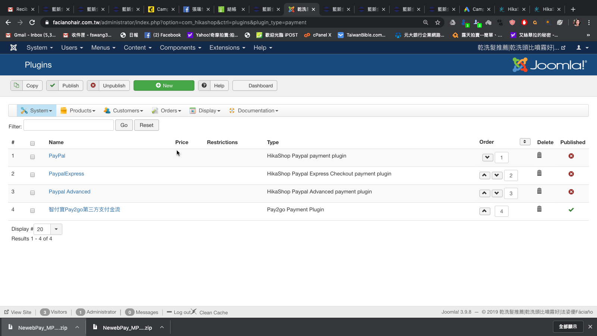Image resolution: width=597 pixels, height=336 pixels.
Task: Open the Joomla Users menu
Action: tap(72, 48)
